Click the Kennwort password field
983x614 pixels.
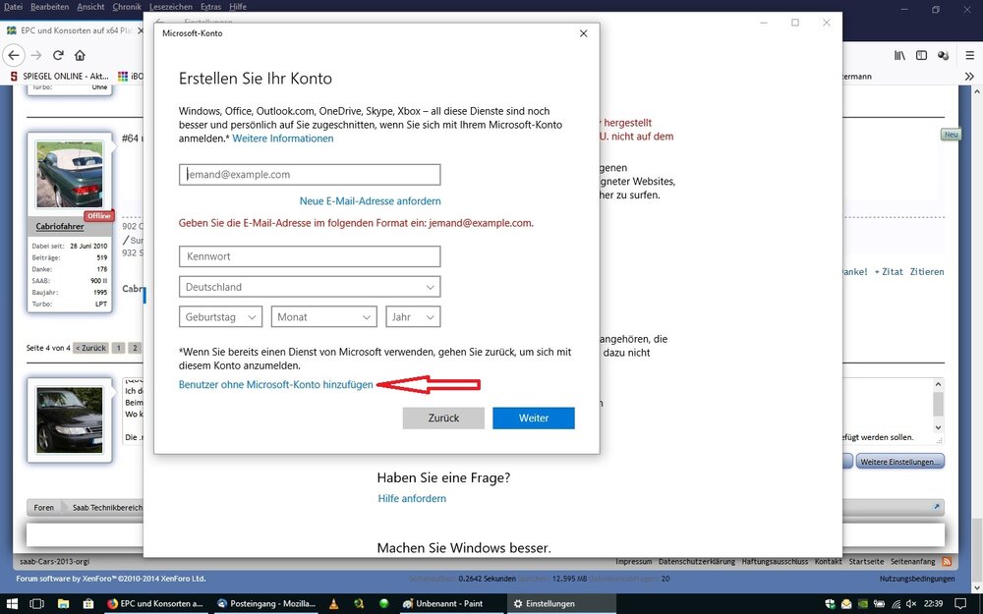(x=310, y=256)
